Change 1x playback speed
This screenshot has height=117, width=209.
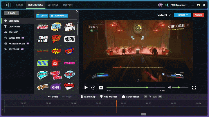101,88
